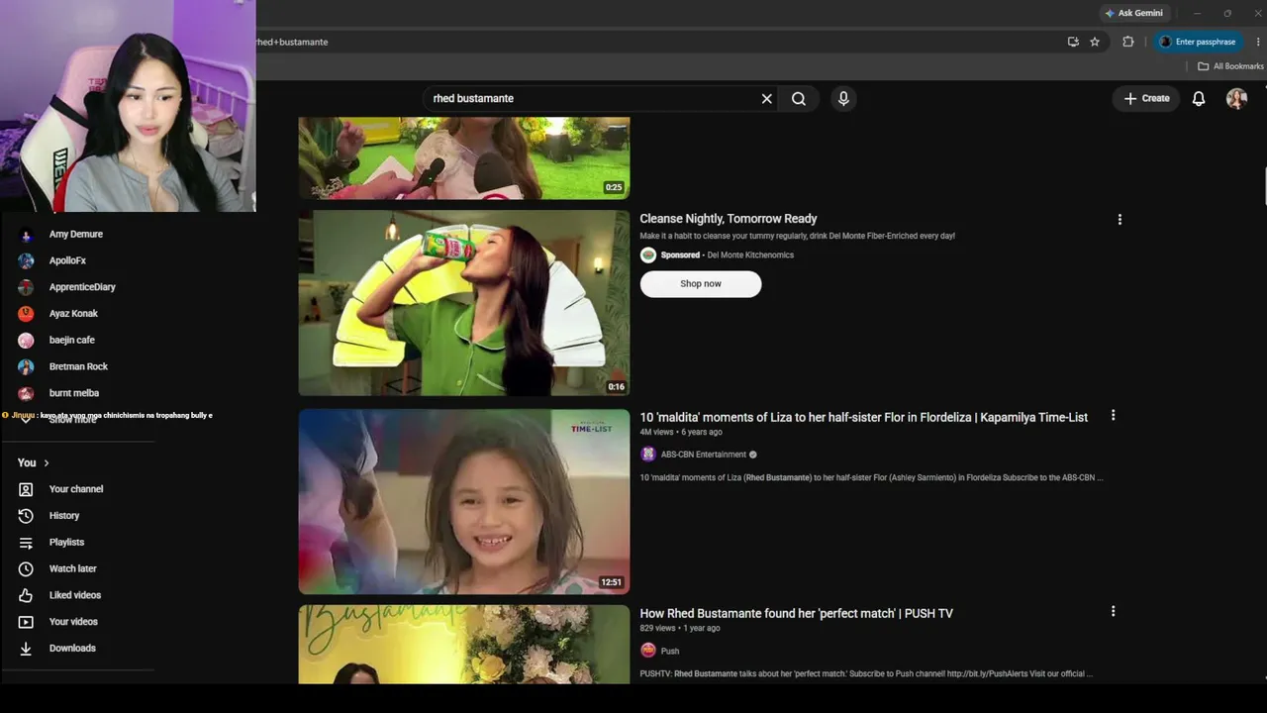The image size is (1267, 713).
Task: Open the History page icon in sidebar
Action: pyautogui.click(x=26, y=516)
